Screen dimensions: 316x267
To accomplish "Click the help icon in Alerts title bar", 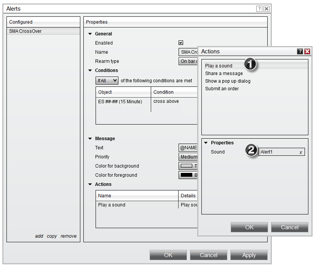I will click(259, 9).
